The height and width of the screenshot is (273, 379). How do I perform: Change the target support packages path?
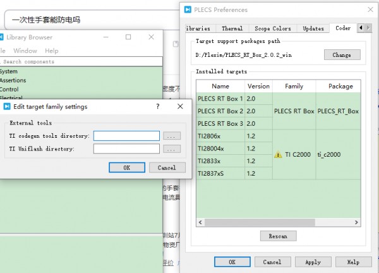click(x=342, y=55)
